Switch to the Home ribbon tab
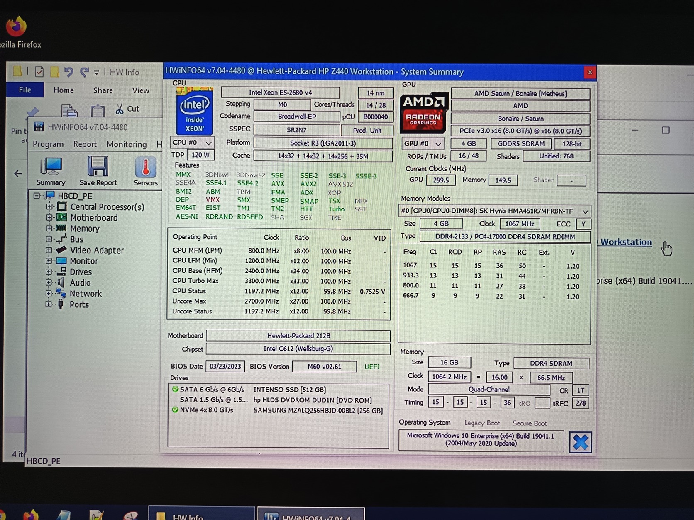This screenshot has width=694, height=520. 64,90
